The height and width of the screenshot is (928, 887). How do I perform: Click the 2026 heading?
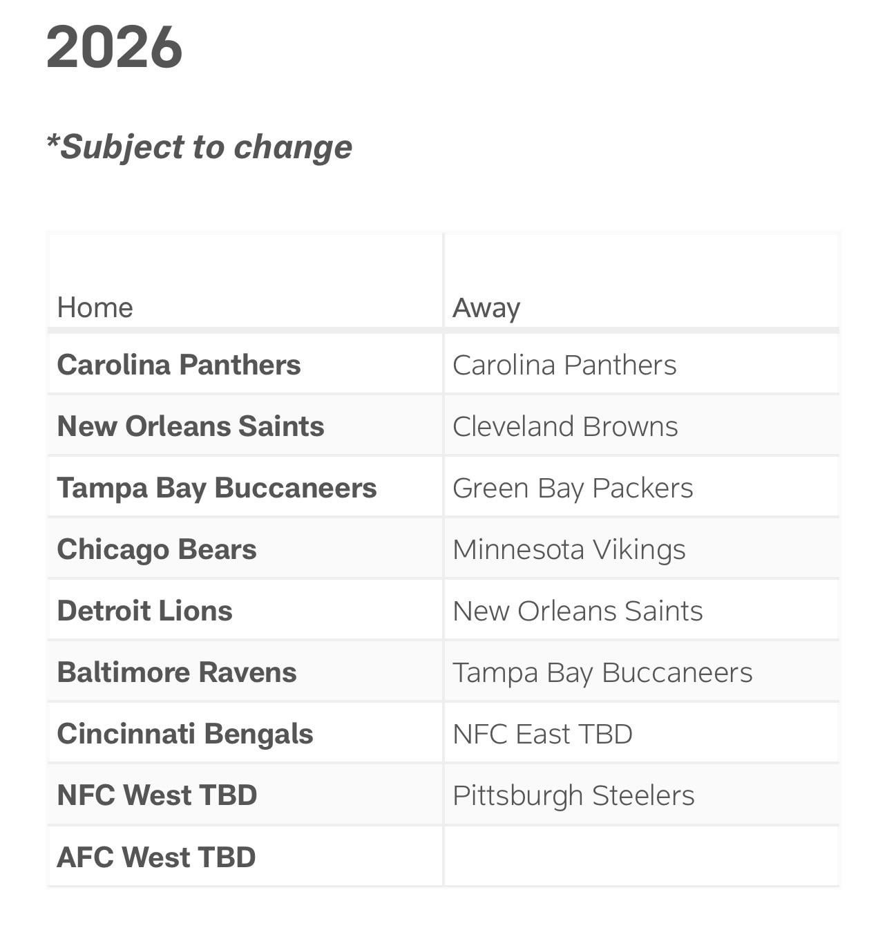(x=115, y=48)
